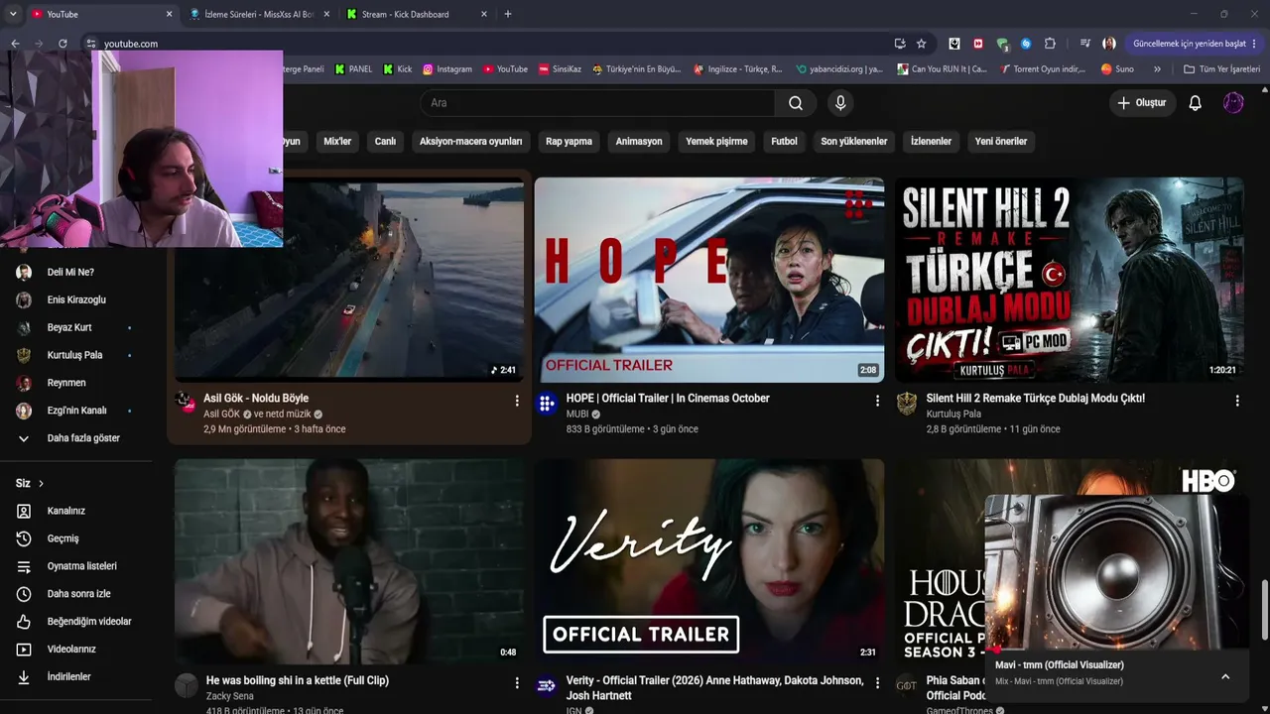Click the Oluştur create button
Image resolution: width=1270 pixels, height=714 pixels.
tap(1142, 103)
